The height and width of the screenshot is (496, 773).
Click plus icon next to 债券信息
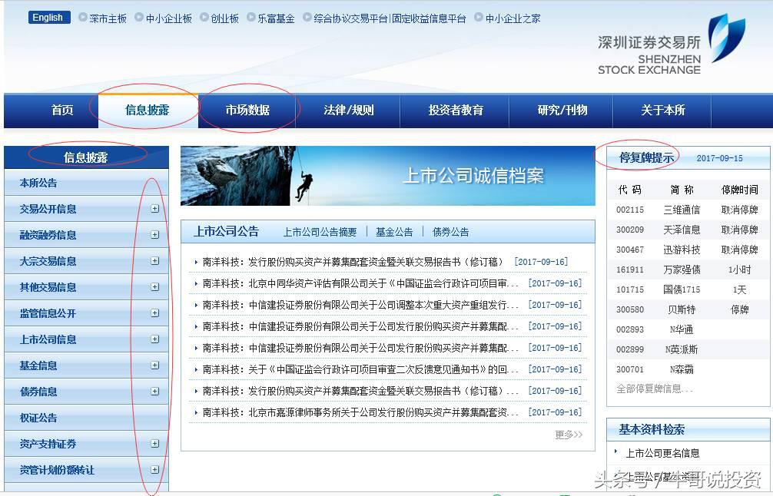pos(155,392)
